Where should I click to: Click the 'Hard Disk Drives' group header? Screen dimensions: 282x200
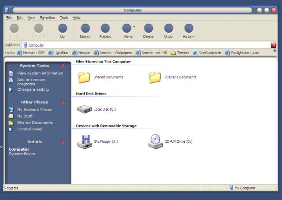tap(91, 93)
